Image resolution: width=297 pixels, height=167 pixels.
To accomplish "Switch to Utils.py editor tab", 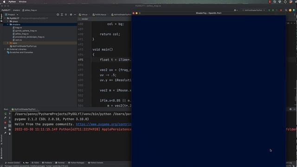I will pos(83,14).
